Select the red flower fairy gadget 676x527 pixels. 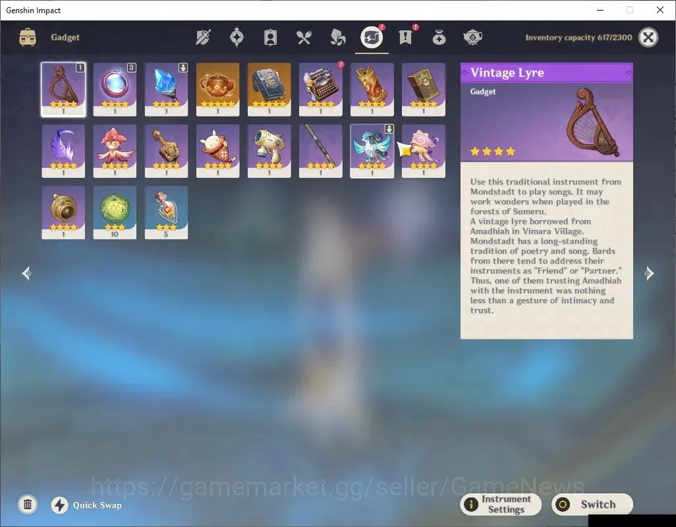click(115, 151)
